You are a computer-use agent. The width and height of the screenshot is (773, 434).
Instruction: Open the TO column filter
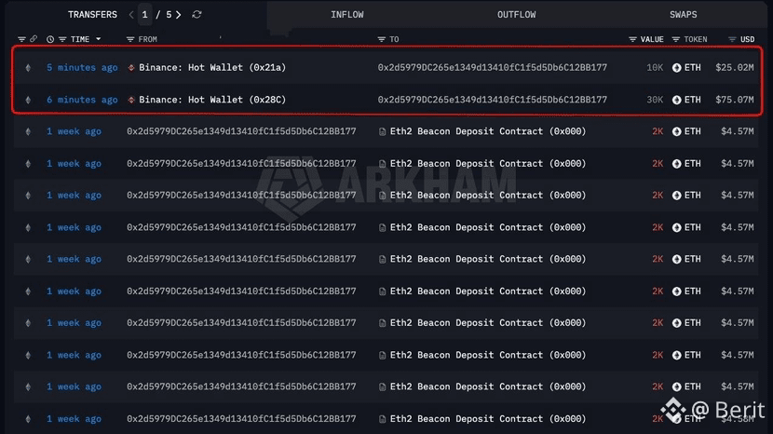(382, 39)
